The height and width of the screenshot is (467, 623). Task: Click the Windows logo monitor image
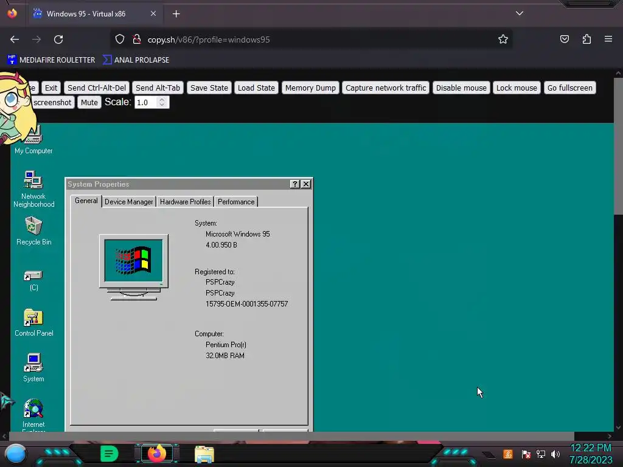133,267
